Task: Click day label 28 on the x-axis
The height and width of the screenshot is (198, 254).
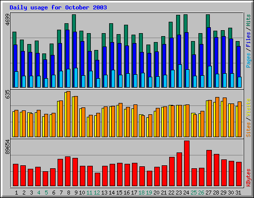Action: [216, 193]
